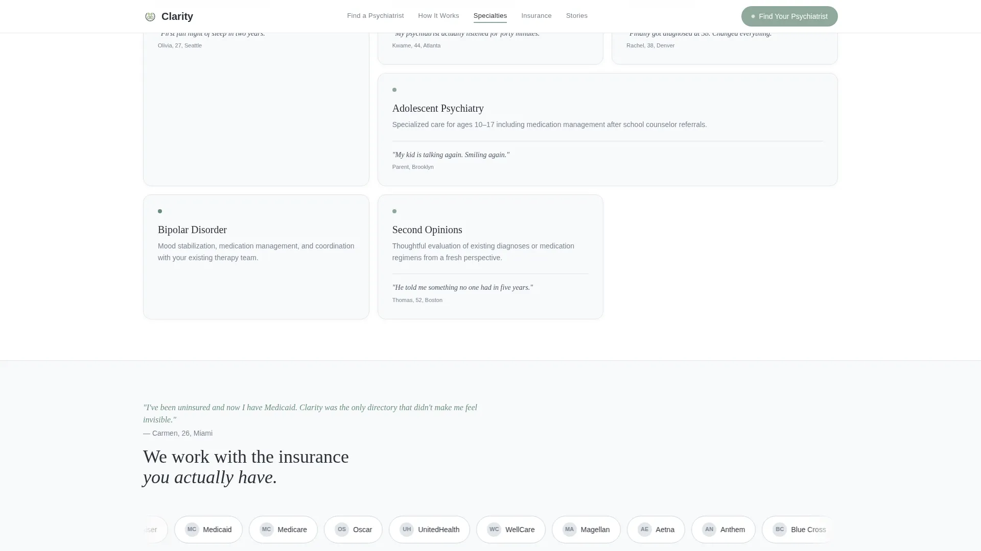
Task: Click quote "He told me something no one had"
Action: (462, 288)
